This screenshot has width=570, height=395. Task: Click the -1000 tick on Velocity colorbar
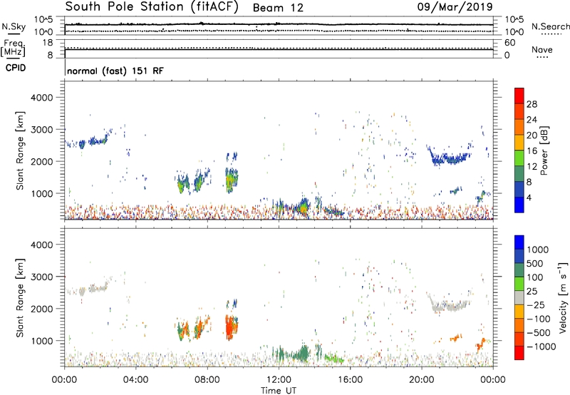[x=541, y=347]
